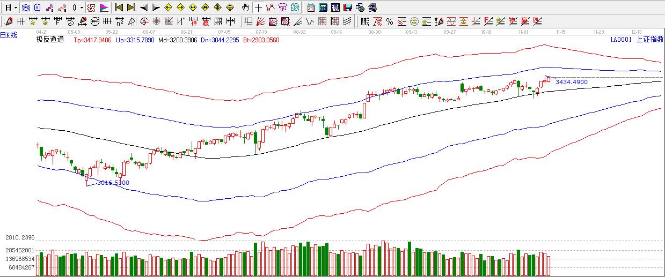Image resolution: width=665 pixels, height=277 pixels.
Task: Click the 极反通道 indicator name
Action: tap(50, 39)
